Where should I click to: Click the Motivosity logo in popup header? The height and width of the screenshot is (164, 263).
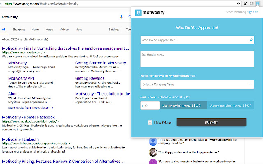(150, 12)
